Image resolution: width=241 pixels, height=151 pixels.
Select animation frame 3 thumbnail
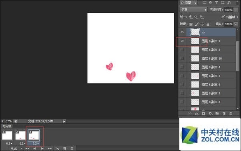[34, 135]
